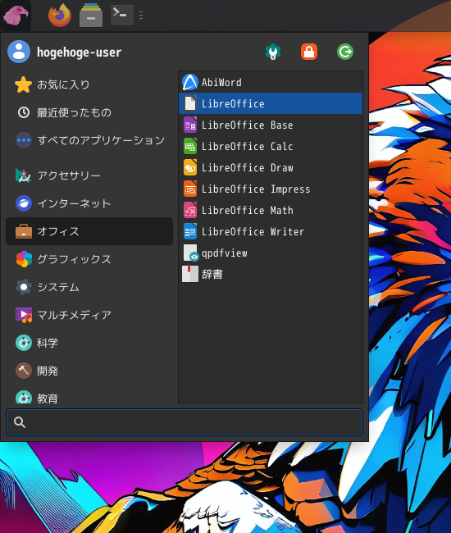Click the LibreOffice Math icon
This screenshot has width=451, height=533.
(x=190, y=211)
